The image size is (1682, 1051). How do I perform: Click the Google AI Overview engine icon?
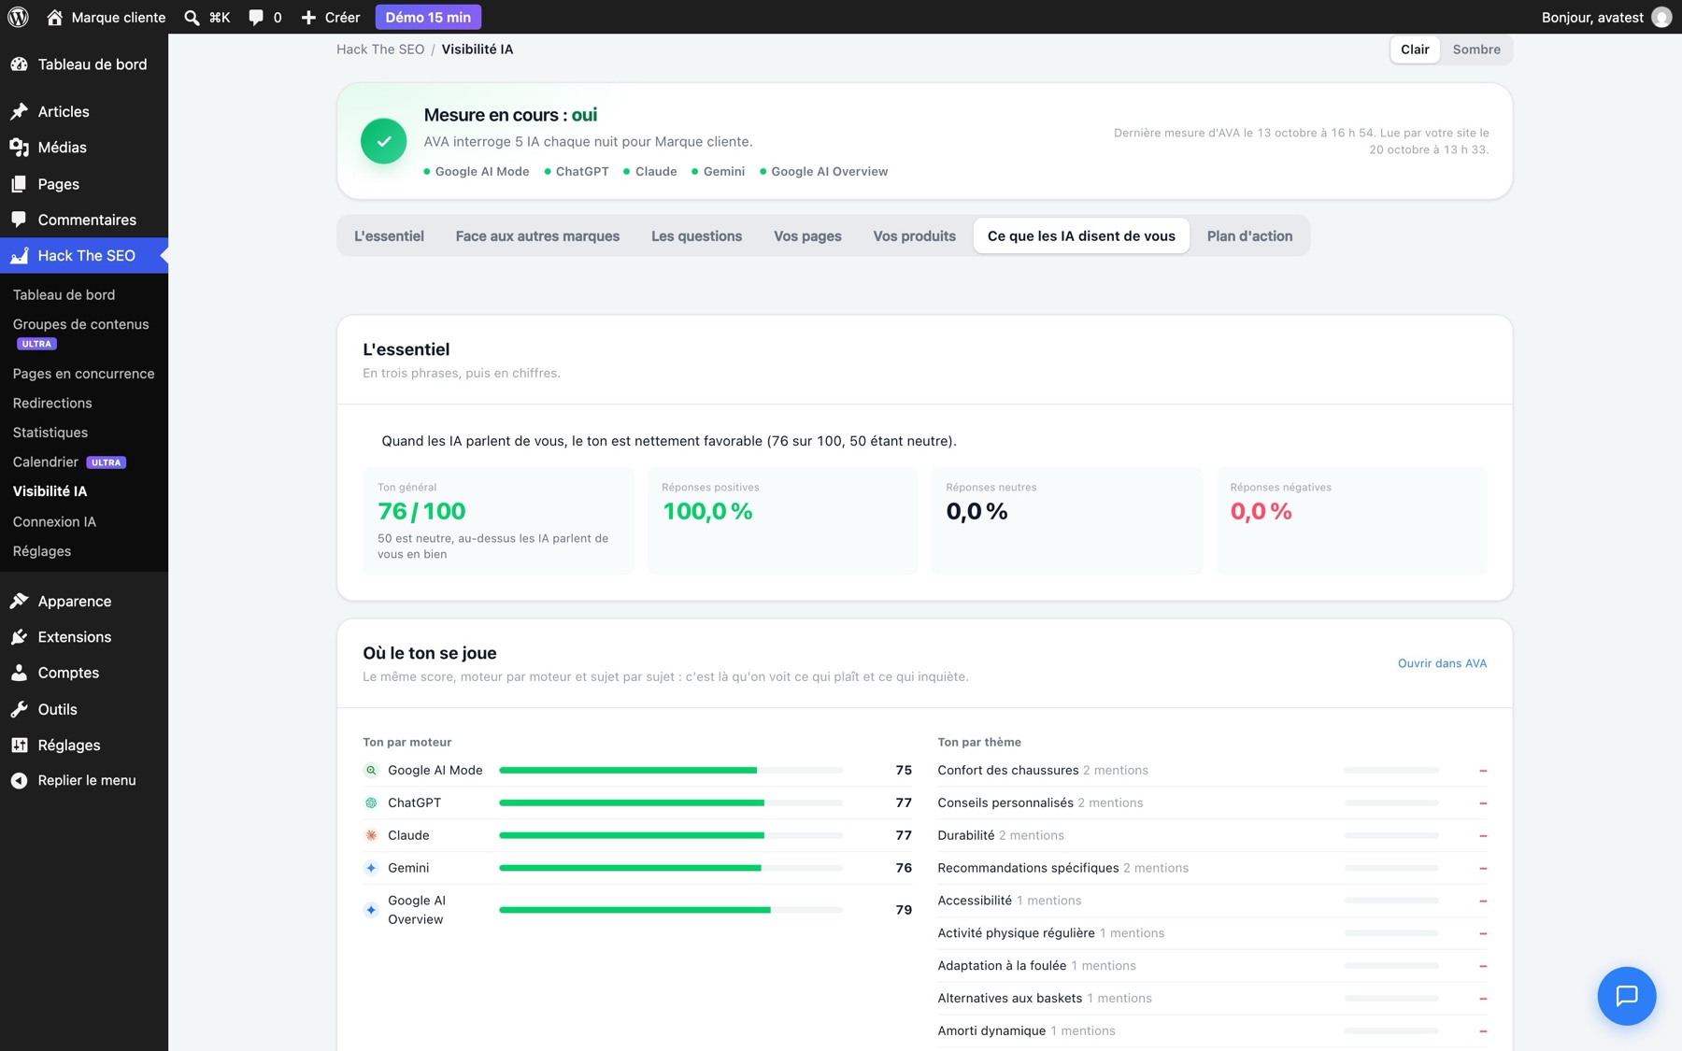371,910
